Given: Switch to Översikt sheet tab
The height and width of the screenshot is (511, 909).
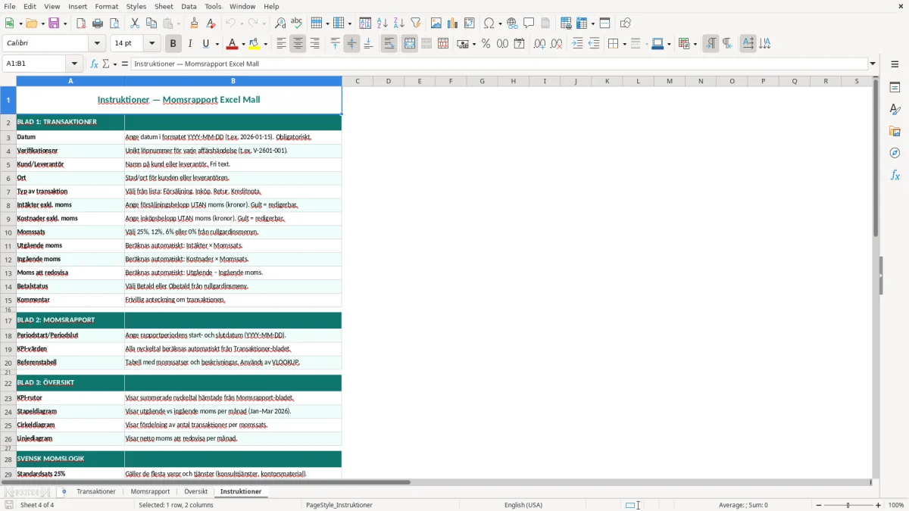Looking at the screenshot, I should (x=195, y=491).
